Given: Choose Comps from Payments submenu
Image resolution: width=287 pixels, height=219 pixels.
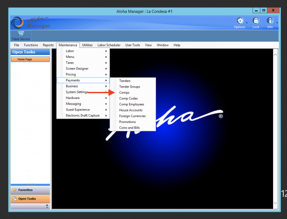Looking at the screenshot, I should click(133, 92).
